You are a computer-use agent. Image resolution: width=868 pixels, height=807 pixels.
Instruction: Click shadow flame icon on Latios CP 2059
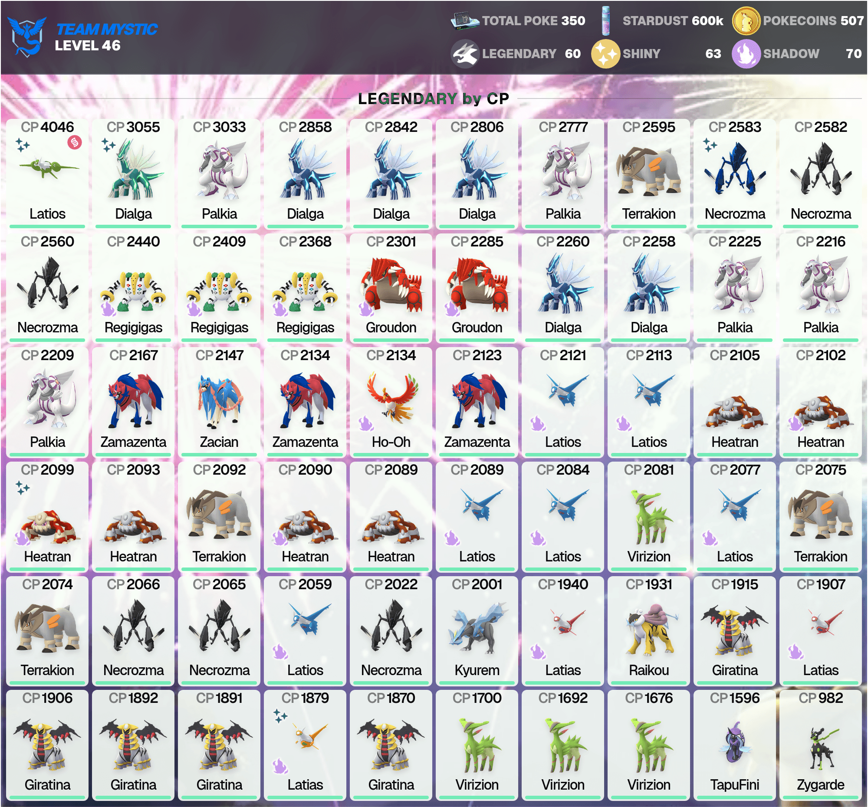(280, 652)
